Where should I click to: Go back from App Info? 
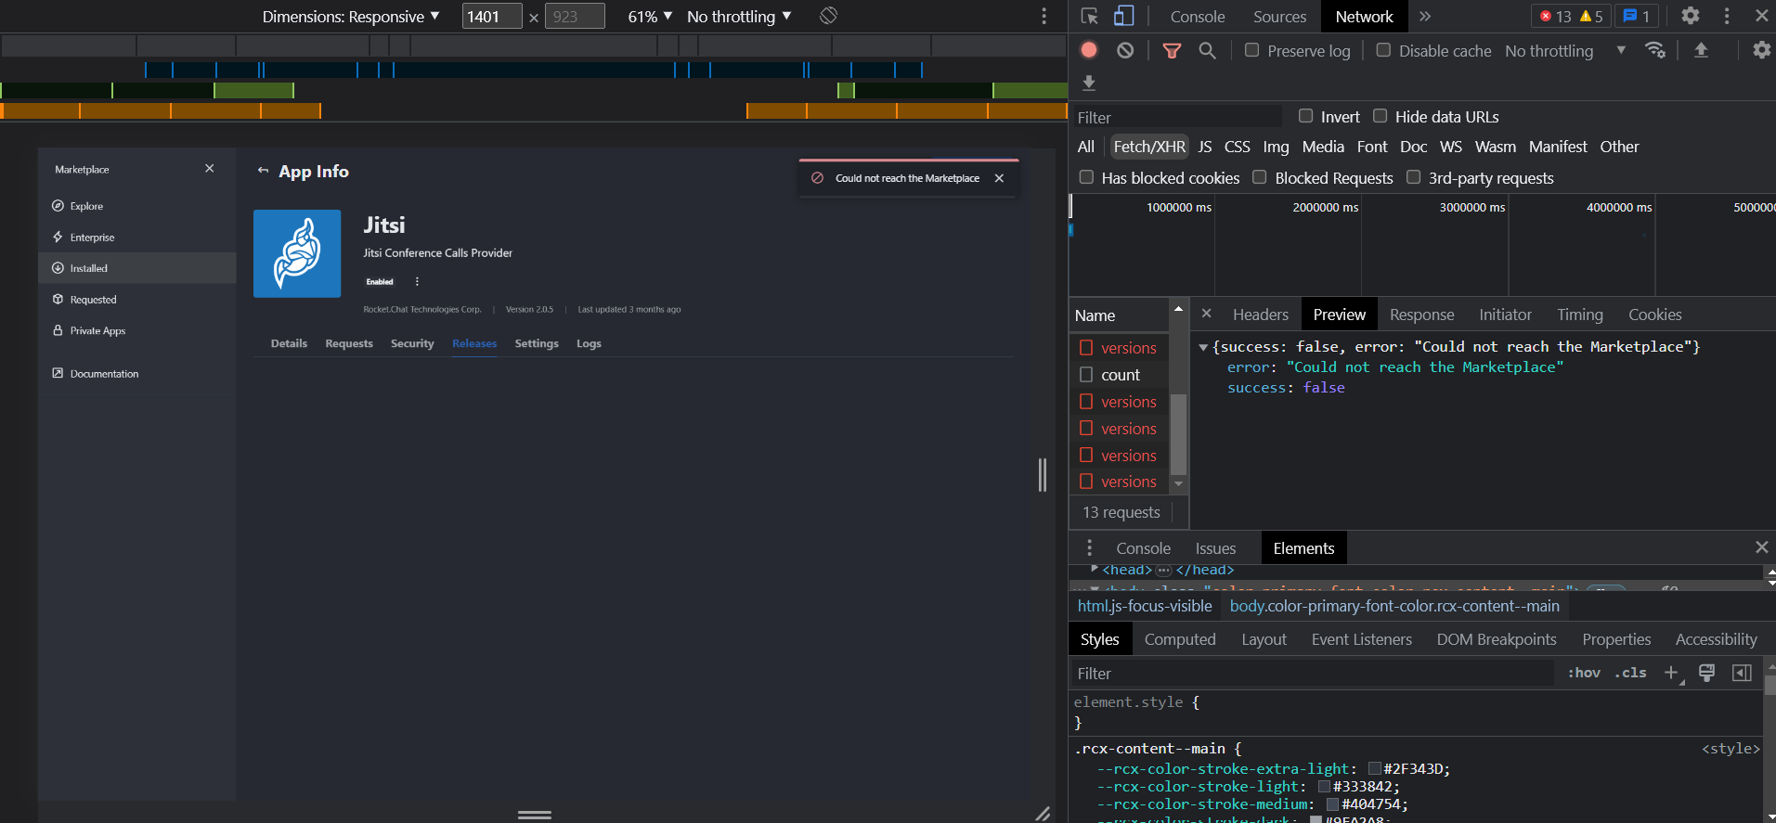(x=263, y=171)
